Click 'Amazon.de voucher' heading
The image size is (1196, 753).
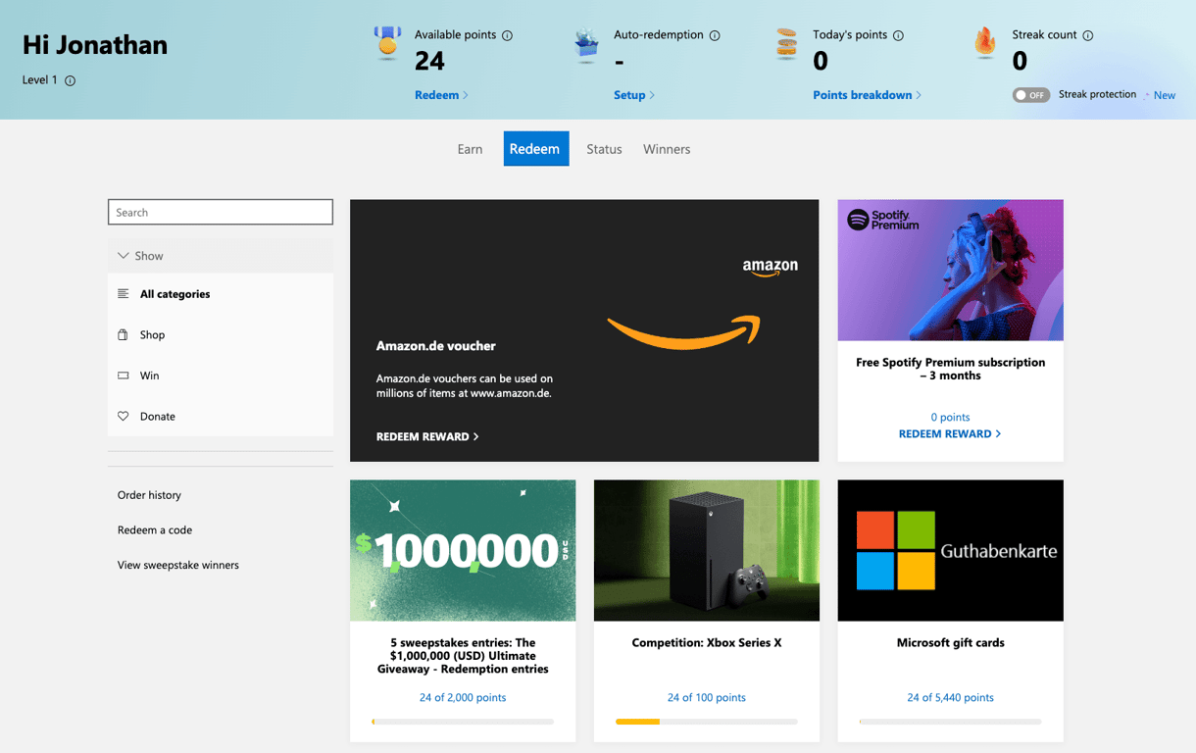click(435, 346)
